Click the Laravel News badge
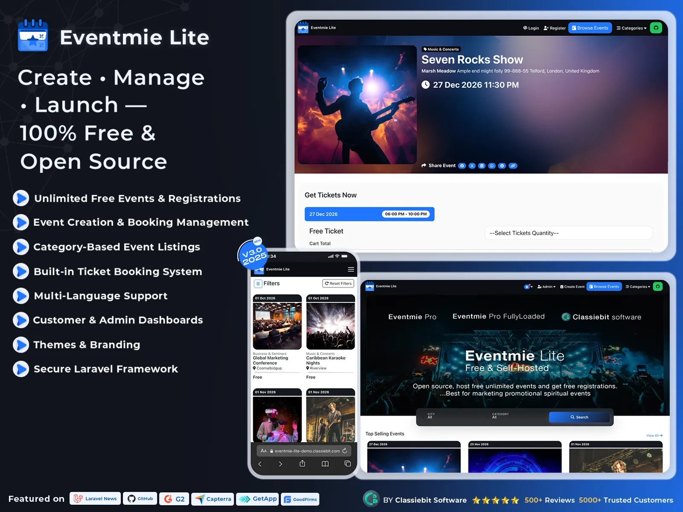This screenshot has width=683, height=512. tap(95, 498)
